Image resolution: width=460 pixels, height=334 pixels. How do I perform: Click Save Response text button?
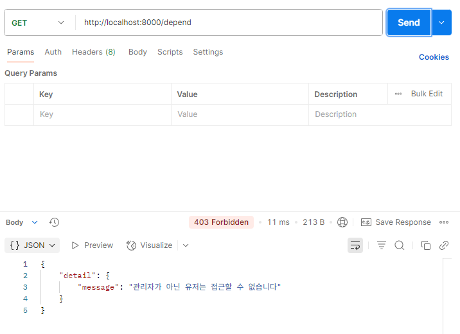click(x=403, y=222)
